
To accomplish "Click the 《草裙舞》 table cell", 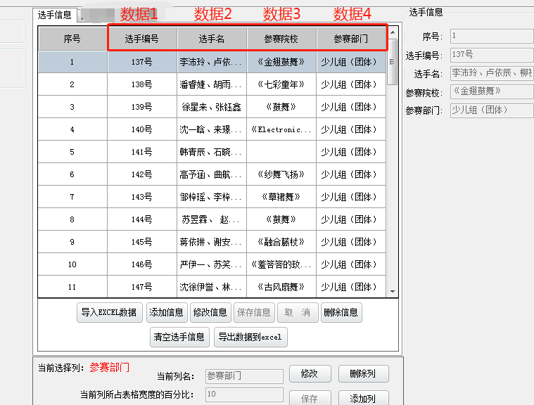I will tap(281, 197).
